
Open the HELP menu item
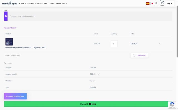pos(65,4)
